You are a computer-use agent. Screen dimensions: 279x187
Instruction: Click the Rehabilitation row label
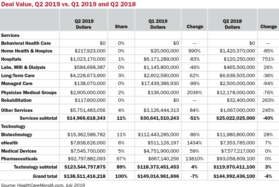(16, 100)
